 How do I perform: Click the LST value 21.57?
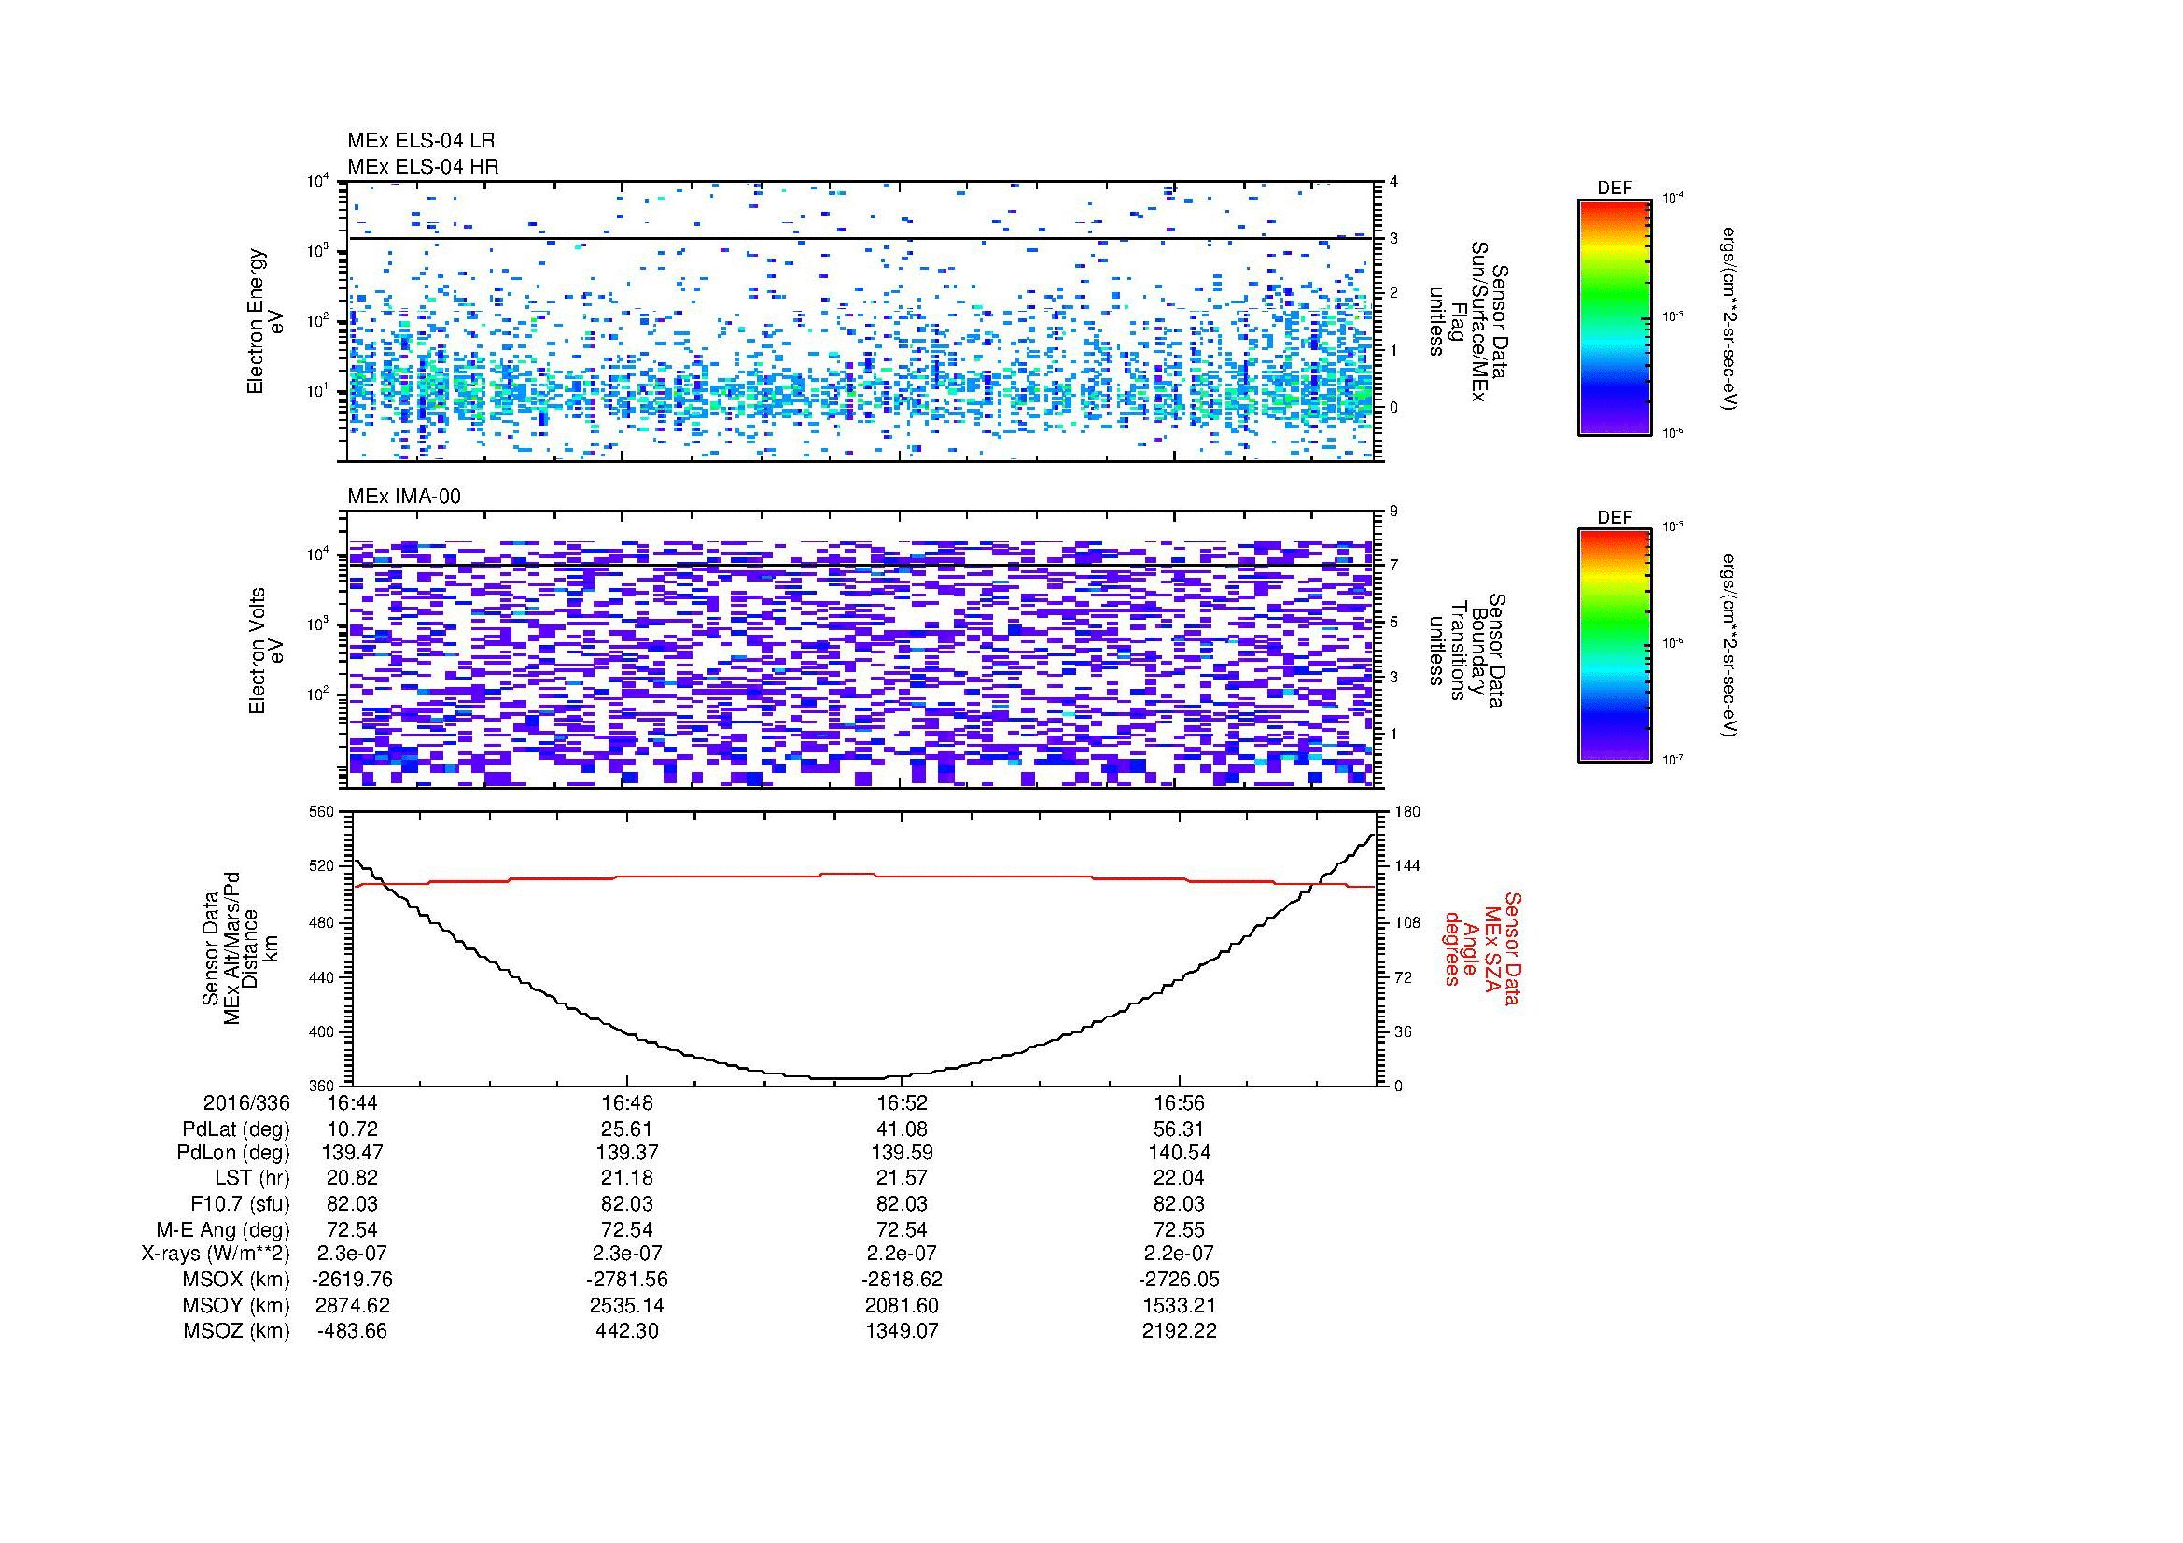[903, 1178]
